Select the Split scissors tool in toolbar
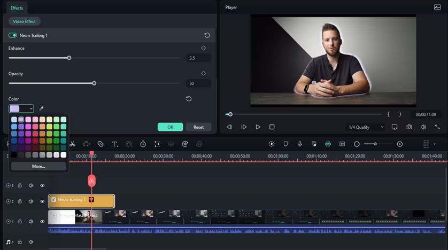 coord(72,144)
